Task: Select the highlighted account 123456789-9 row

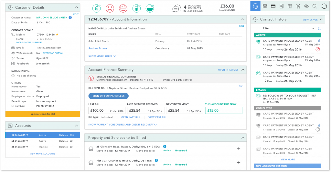Action: (x=43, y=135)
